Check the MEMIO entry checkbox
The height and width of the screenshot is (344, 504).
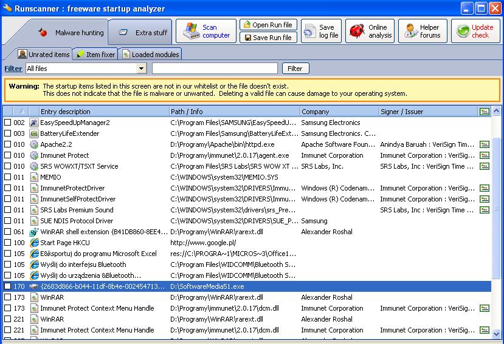8,177
